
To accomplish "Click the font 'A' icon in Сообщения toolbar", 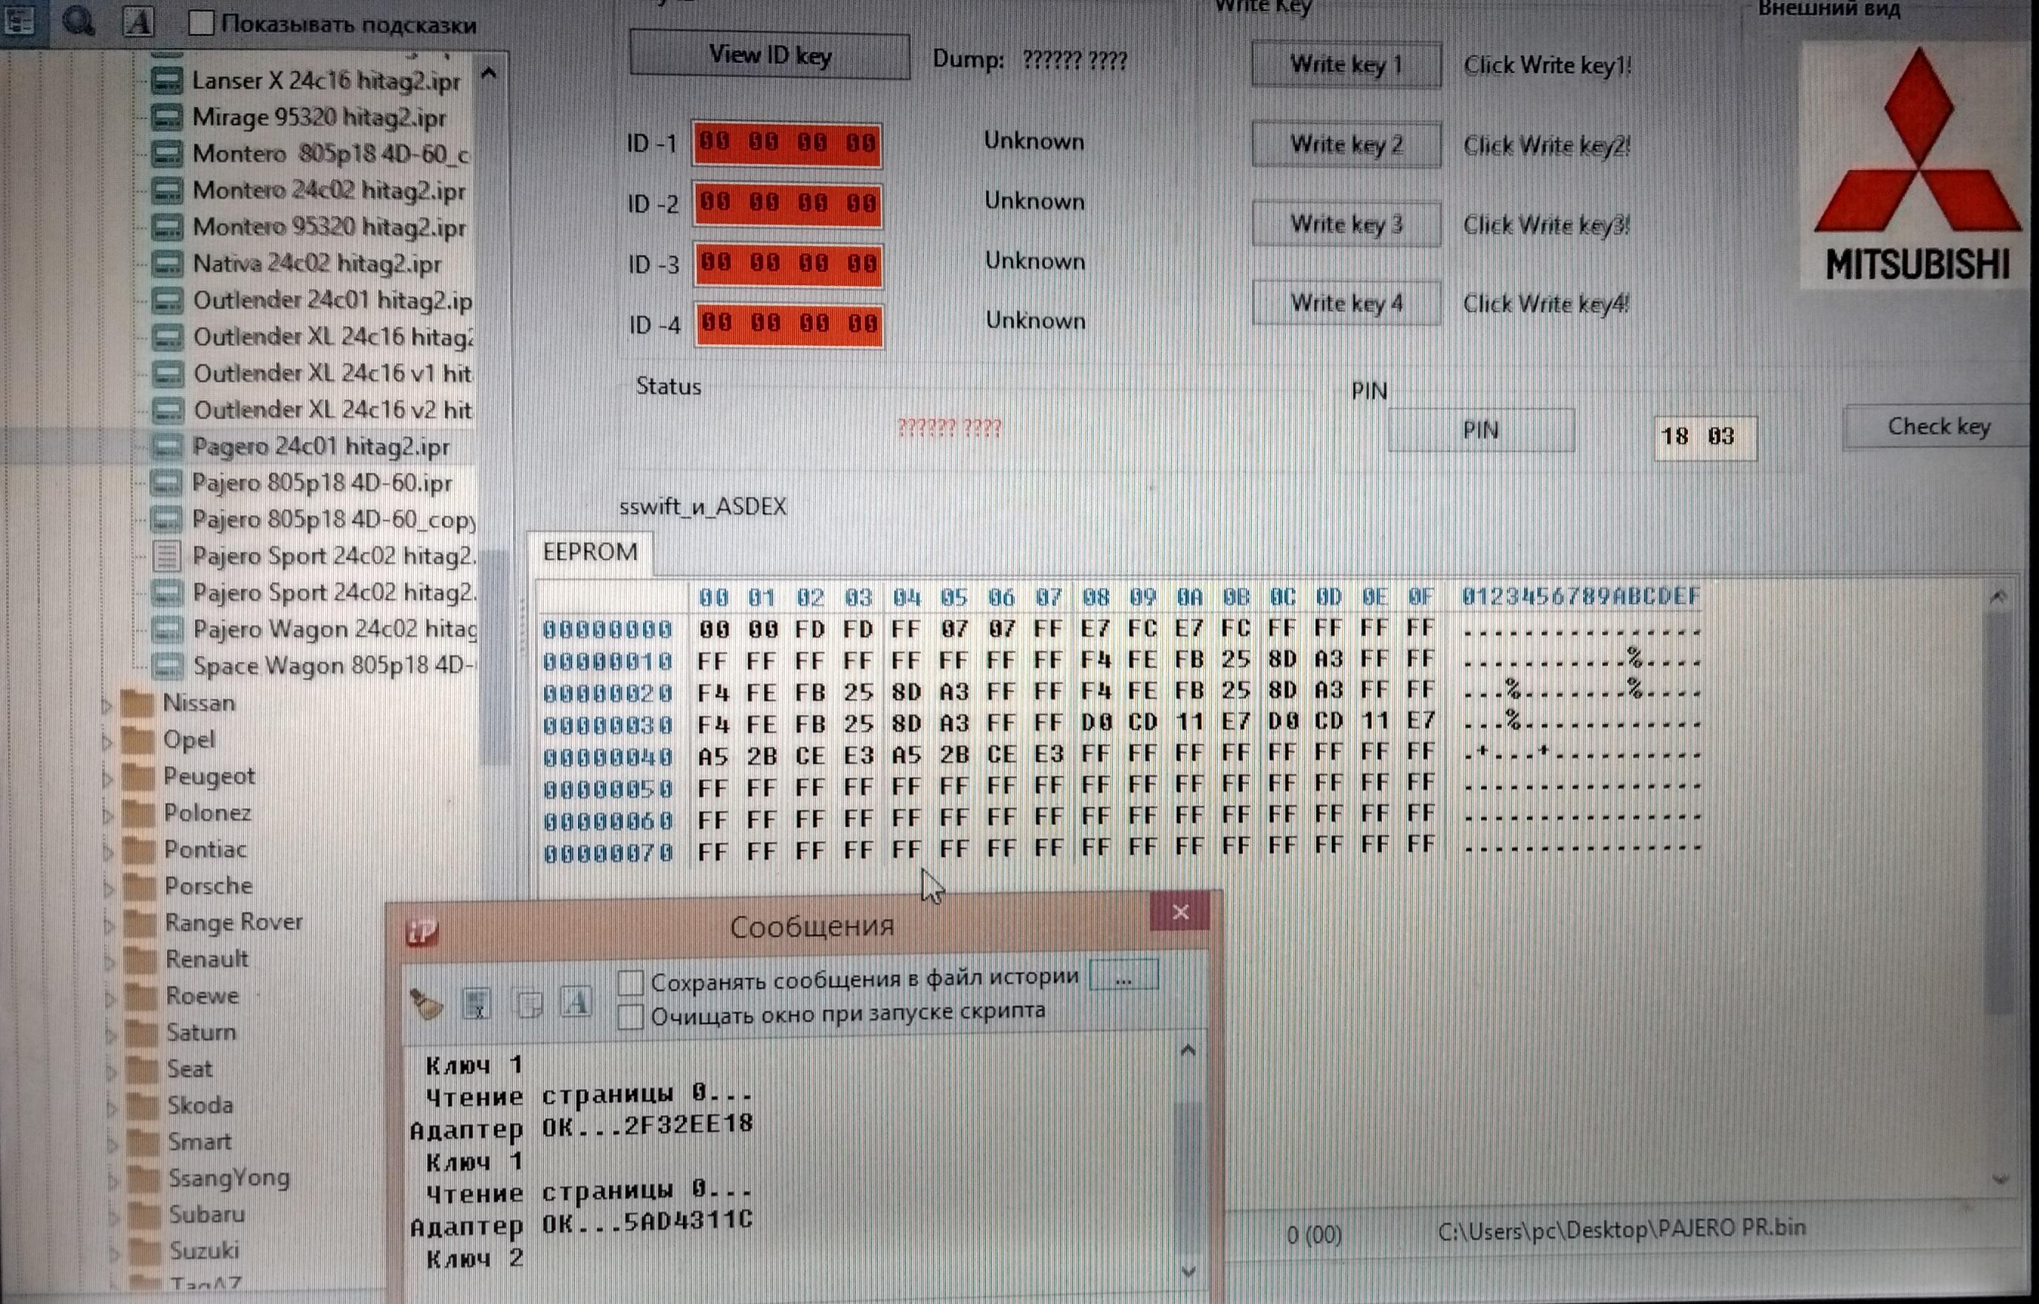I will (x=576, y=1003).
